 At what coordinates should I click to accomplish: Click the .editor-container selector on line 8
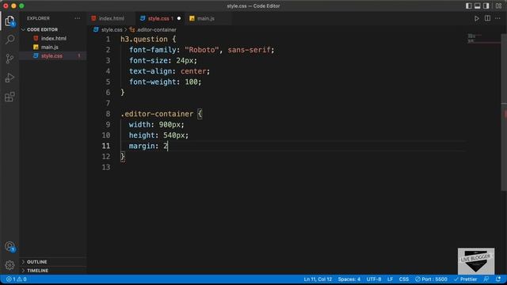point(157,114)
